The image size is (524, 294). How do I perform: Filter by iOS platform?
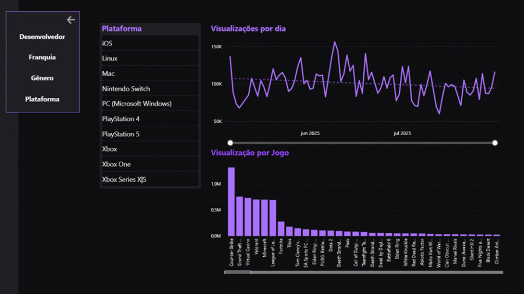(150, 44)
